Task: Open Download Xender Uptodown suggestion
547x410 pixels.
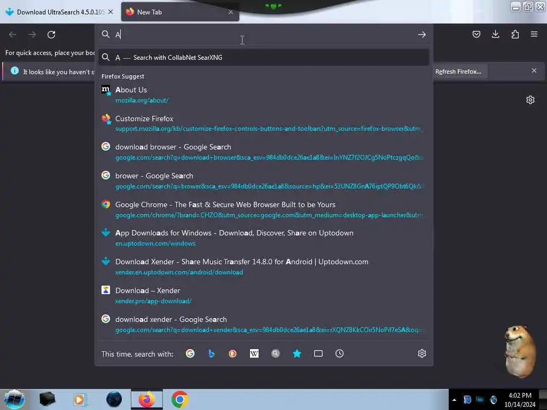Action: (264, 267)
